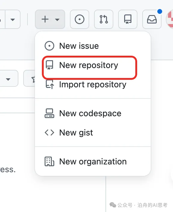Open the user avatar menu

click(x=170, y=19)
